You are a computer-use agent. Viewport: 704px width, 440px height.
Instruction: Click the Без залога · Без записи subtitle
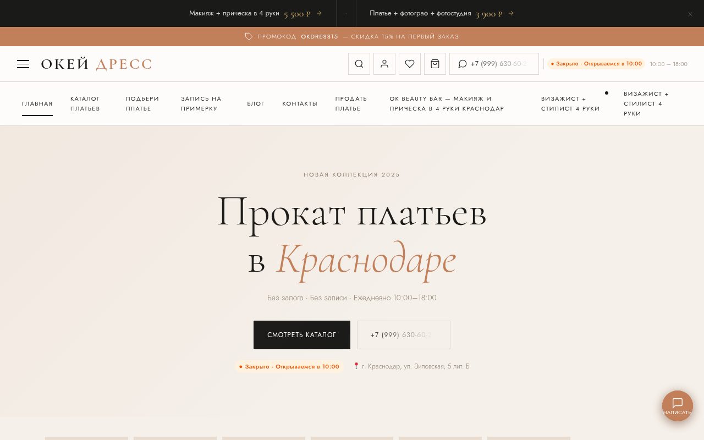point(352,298)
